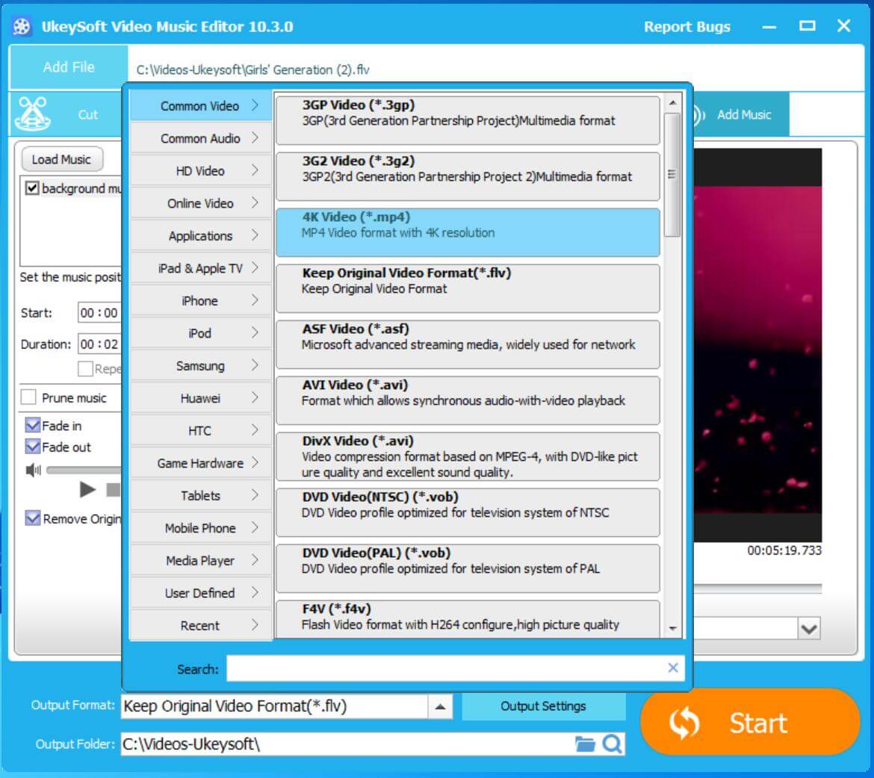The width and height of the screenshot is (874, 778).
Task: Click the format list scroll up arrow
Action: (x=673, y=103)
